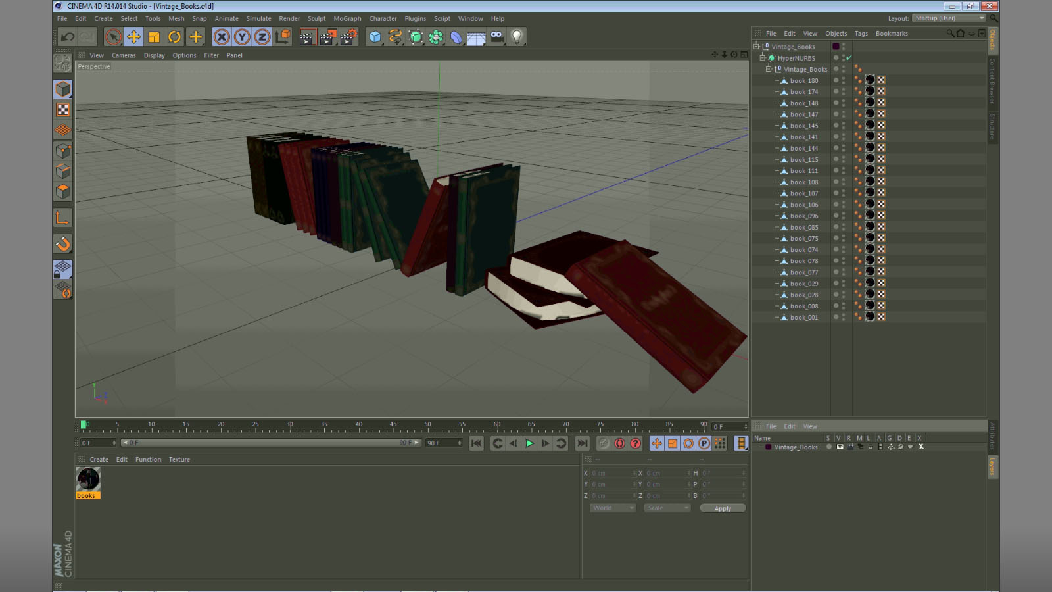Screen dimensions: 1052x592
Task: Toggle visibility dots for book_180
Action: pyautogui.click(x=844, y=80)
